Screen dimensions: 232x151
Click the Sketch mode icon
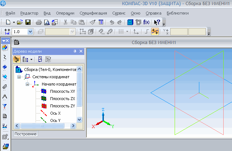click(83, 32)
